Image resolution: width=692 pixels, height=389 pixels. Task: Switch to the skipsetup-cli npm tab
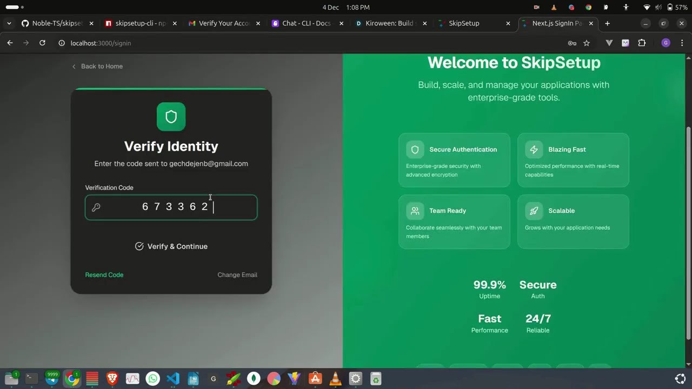(x=141, y=23)
